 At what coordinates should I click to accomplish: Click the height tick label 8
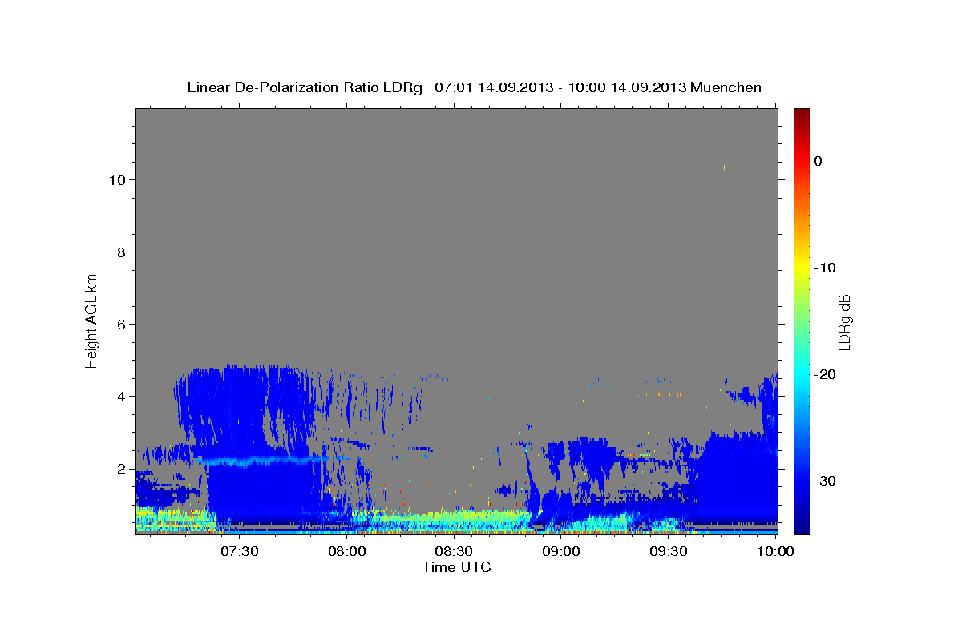pyautogui.click(x=121, y=252)
